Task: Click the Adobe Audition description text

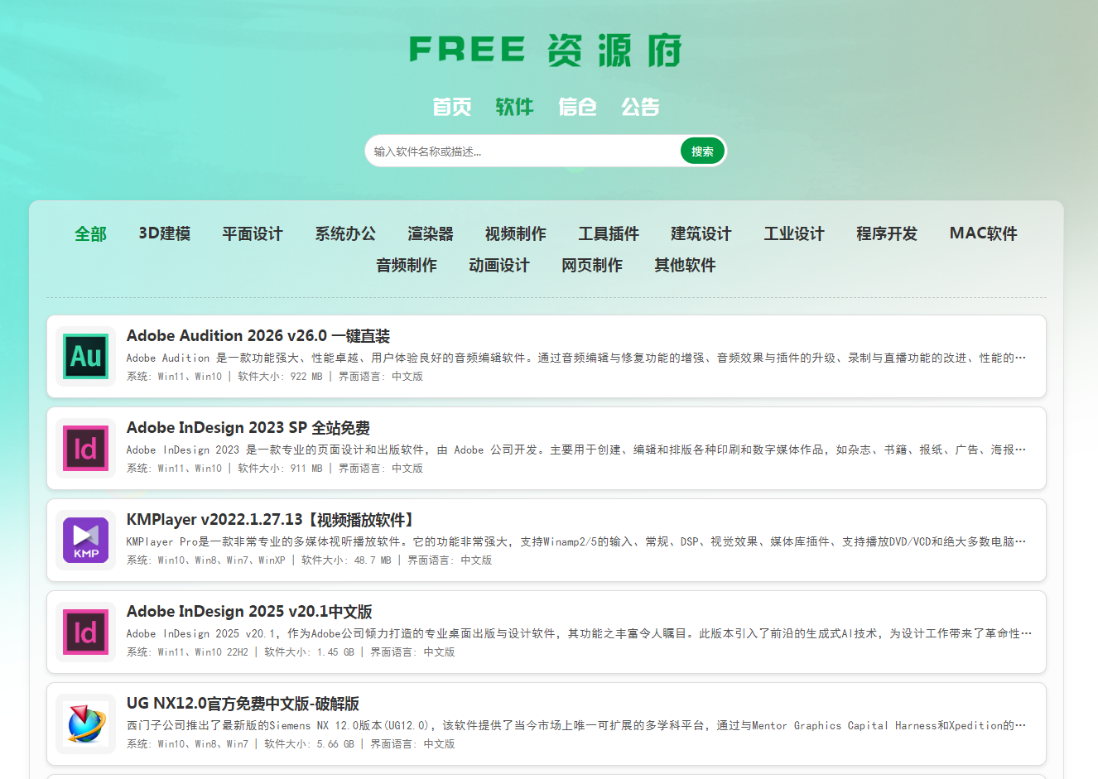Action: [x=576, y=358]
